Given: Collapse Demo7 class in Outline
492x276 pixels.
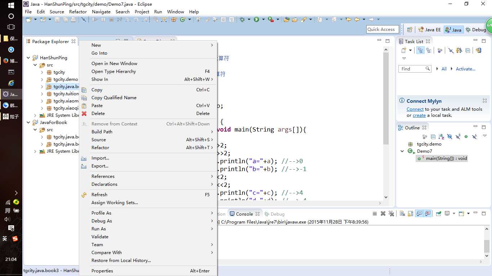Looking at the screenshot, I should pyautogui.click(x=402, y=151).
